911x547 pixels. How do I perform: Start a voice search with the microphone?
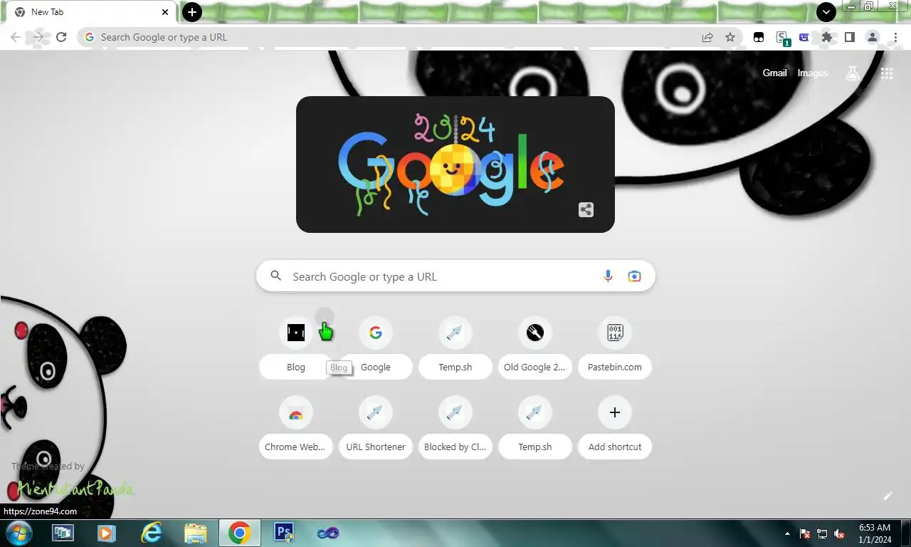(x=608, y=276)
